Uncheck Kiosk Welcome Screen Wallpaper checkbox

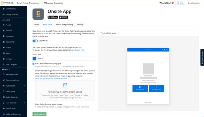coord(34,64)
